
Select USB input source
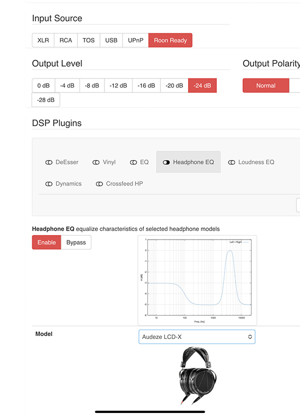111,40
